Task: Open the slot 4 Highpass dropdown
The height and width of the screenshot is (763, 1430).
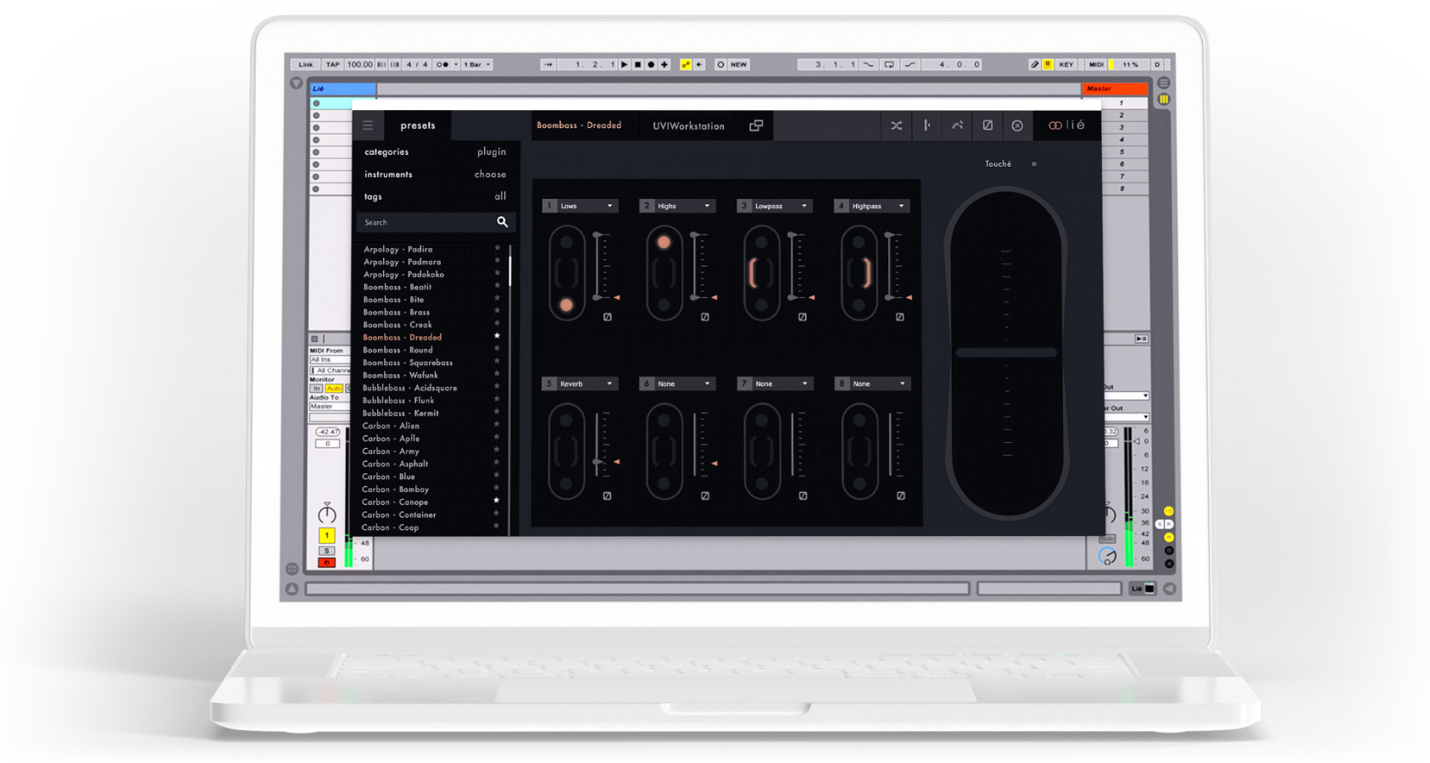Action: click(901, 206)
